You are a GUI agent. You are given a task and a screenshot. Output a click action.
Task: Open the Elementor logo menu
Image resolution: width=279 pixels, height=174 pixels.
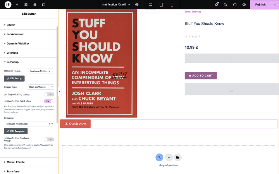[8, 5]
